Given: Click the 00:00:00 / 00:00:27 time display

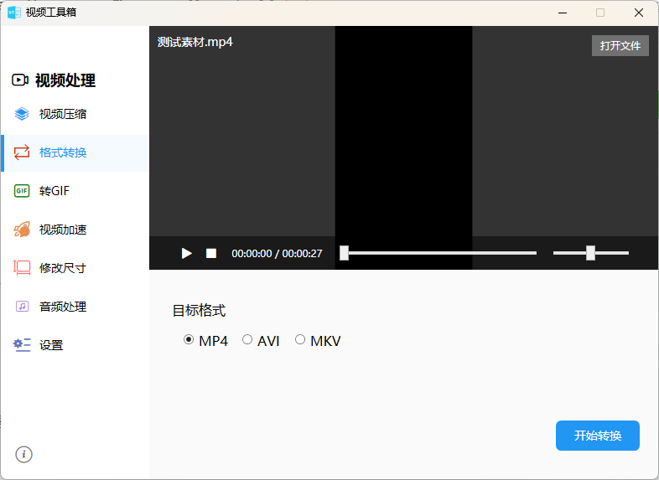Looking at the screenshot, I should 277,254.
